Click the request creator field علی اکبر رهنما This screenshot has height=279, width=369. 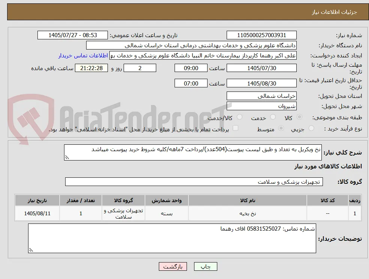(x=203, y=55)
